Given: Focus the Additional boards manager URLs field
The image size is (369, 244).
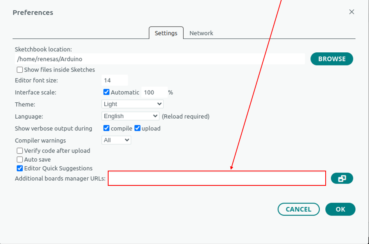Looking at the screenshot, I should (217, 178).
